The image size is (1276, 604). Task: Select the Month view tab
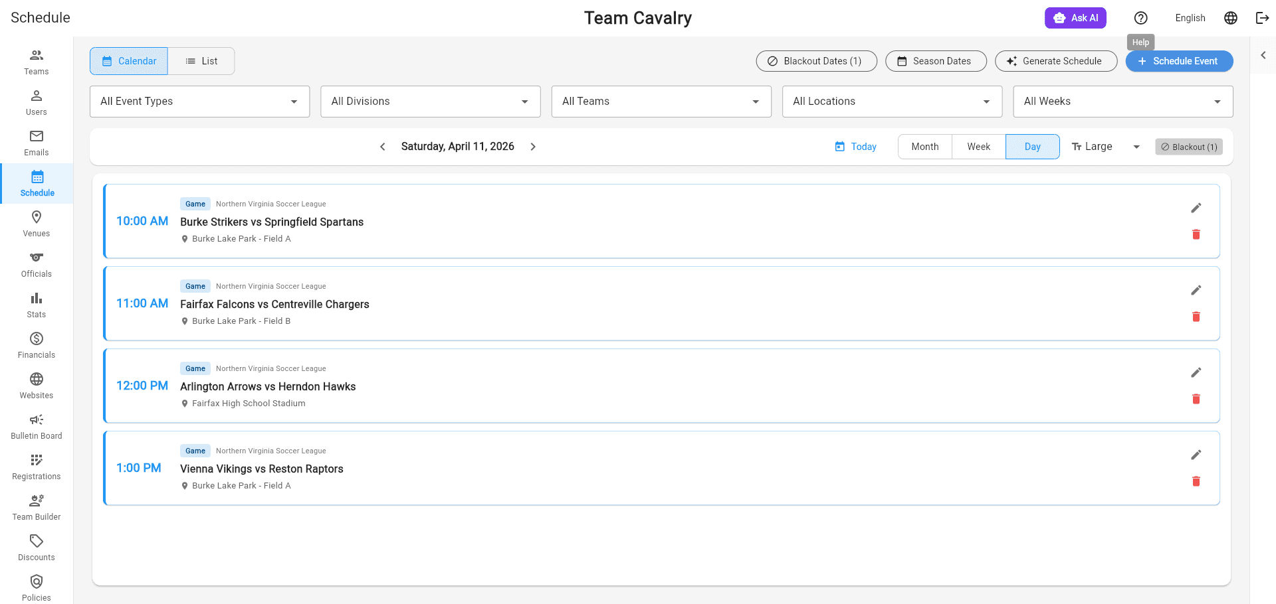click(x=925, y=147)
